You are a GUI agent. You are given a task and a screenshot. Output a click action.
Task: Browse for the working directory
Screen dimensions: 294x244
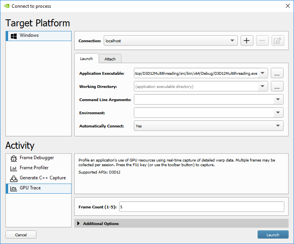pos(277,87)
